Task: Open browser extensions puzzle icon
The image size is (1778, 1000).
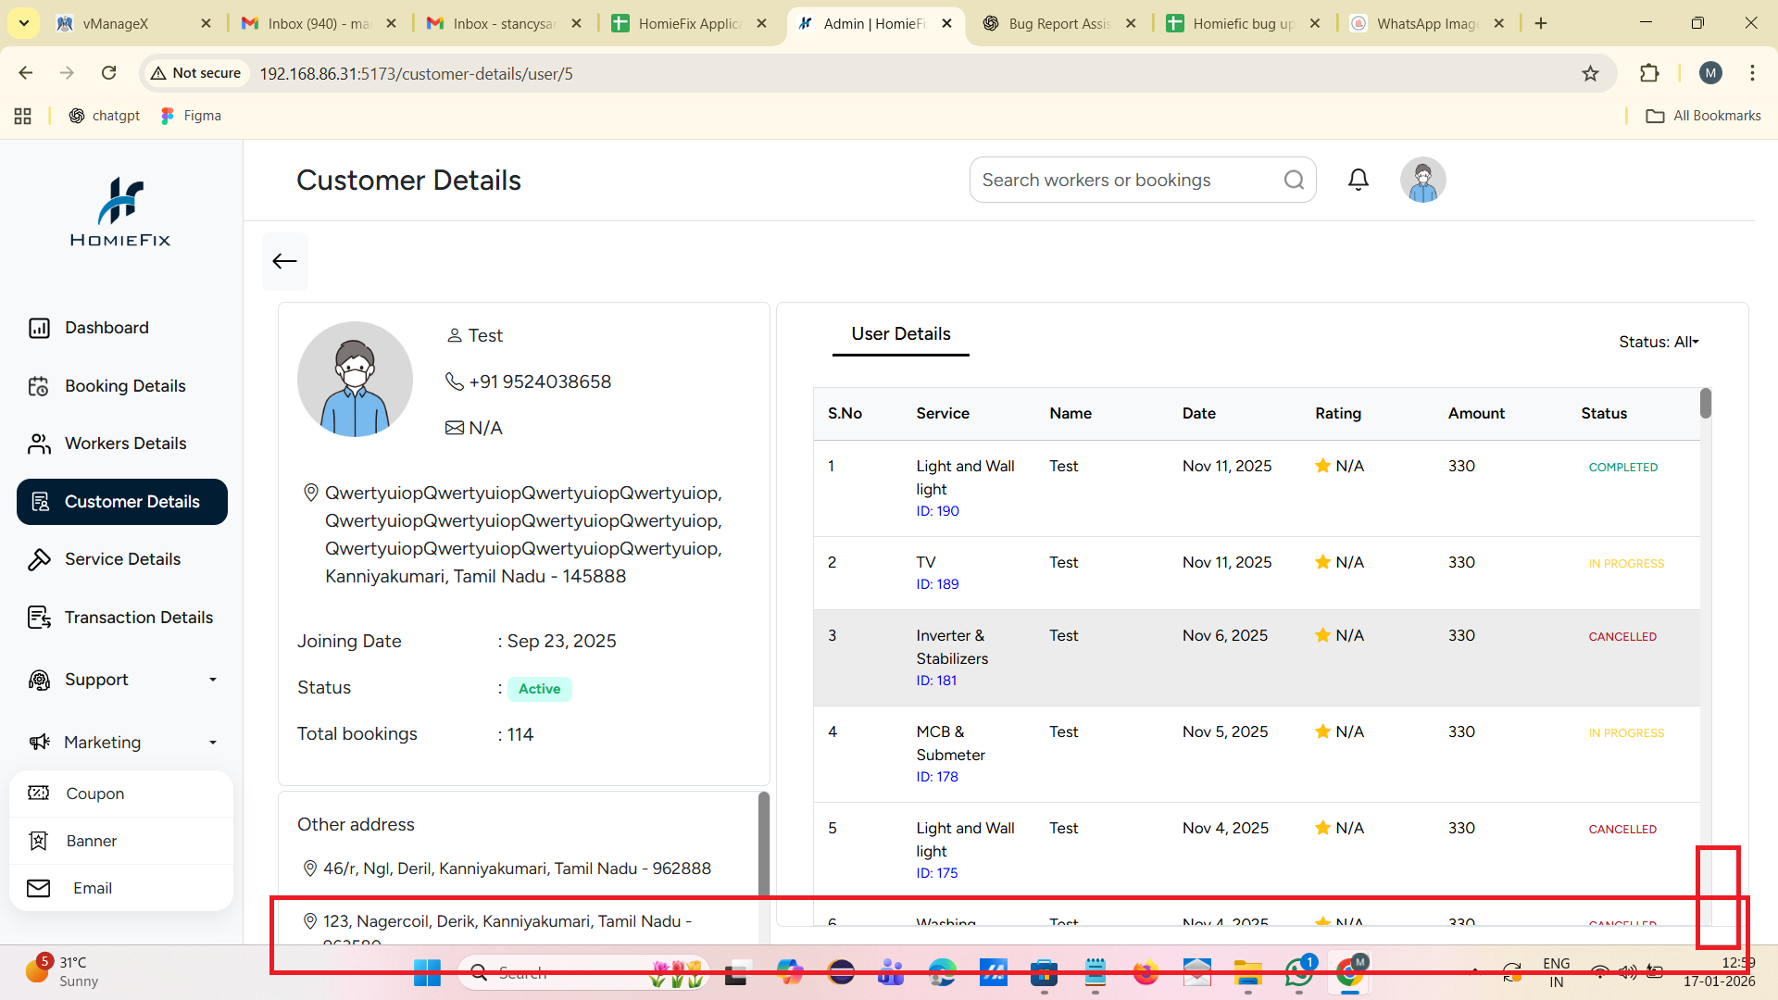Action: coord(1649,73)
